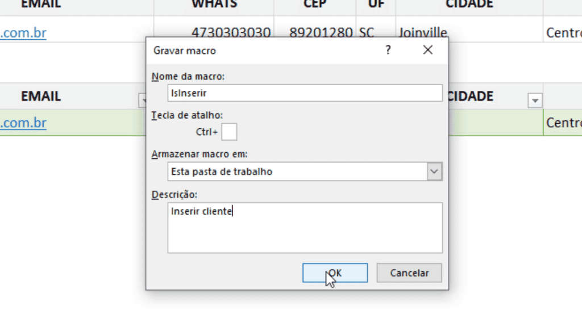
Task: Click the CIDADE column header
Action: (x=473, y=96)
